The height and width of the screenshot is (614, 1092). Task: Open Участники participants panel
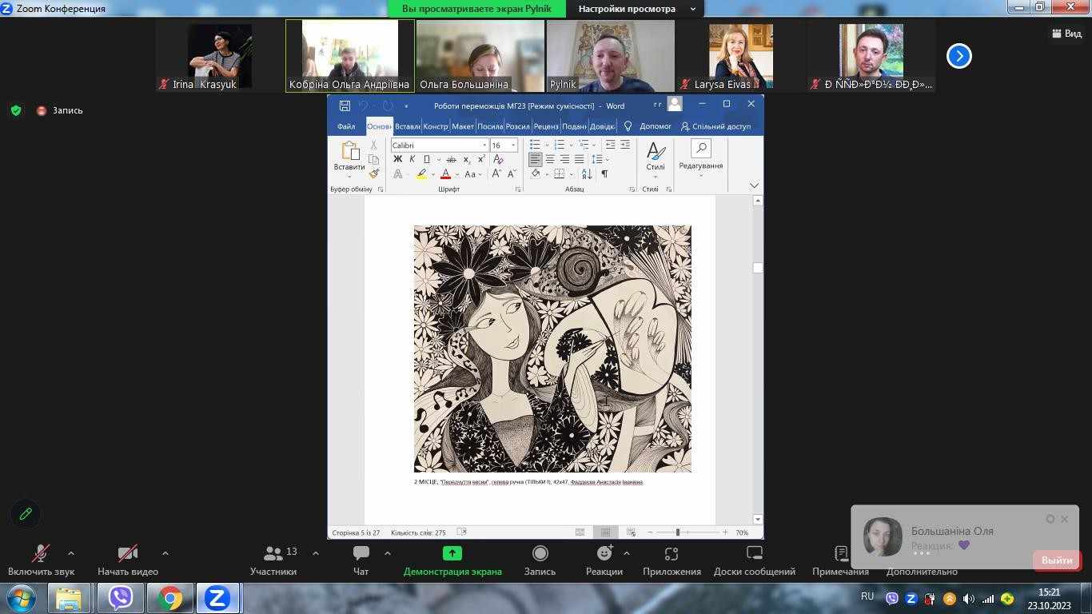point(273,560)
